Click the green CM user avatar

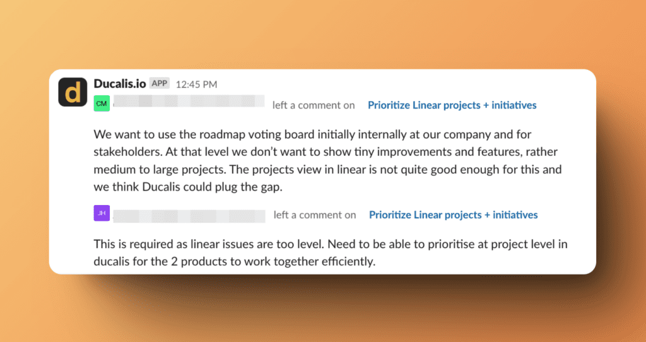[x=102, y=103]
